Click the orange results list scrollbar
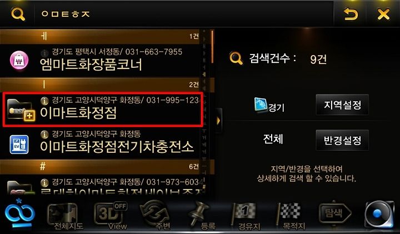400x234 pixels. click(212, 47)
